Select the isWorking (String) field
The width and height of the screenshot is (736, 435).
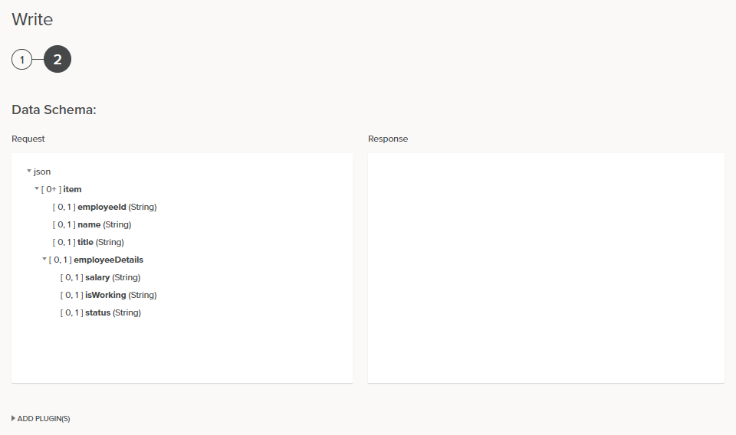tap(108, 295)
